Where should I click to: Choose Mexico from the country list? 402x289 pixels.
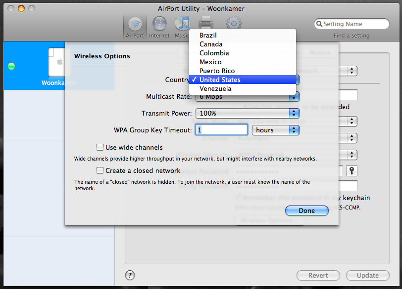point(243,62)
